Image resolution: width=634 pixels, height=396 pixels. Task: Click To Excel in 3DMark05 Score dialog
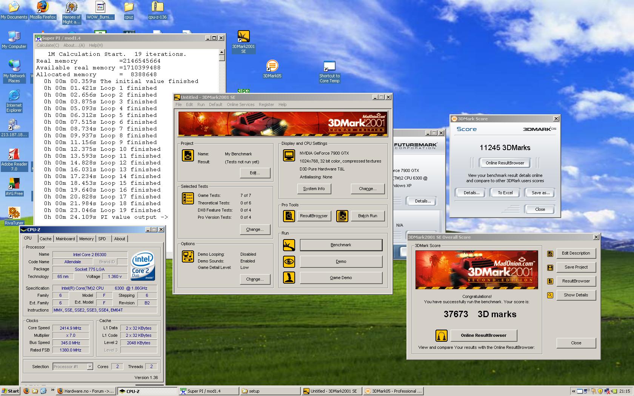505,193
